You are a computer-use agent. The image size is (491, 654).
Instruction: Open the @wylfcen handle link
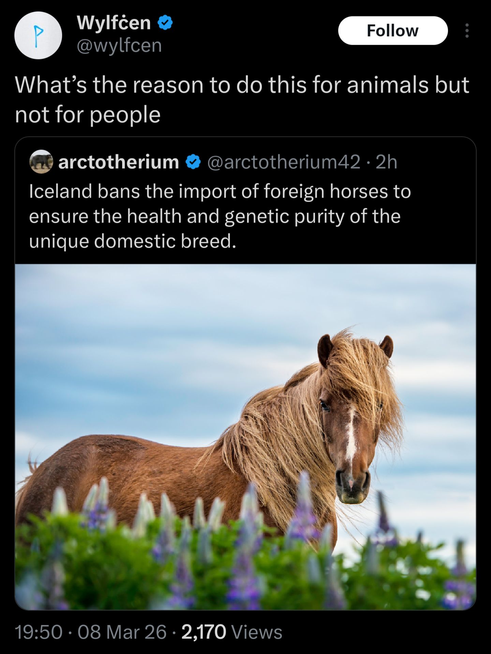(x=119, y=45)
